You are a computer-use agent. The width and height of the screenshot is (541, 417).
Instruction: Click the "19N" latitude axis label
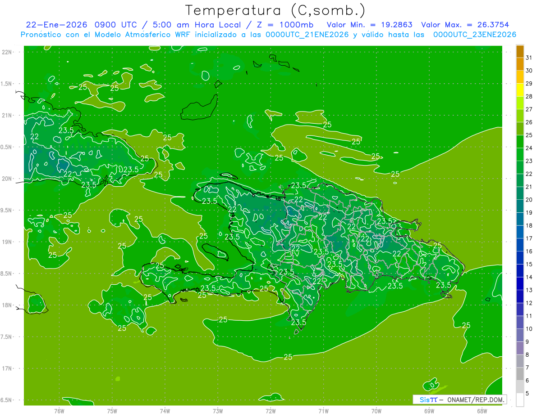(x=8, y=242)
